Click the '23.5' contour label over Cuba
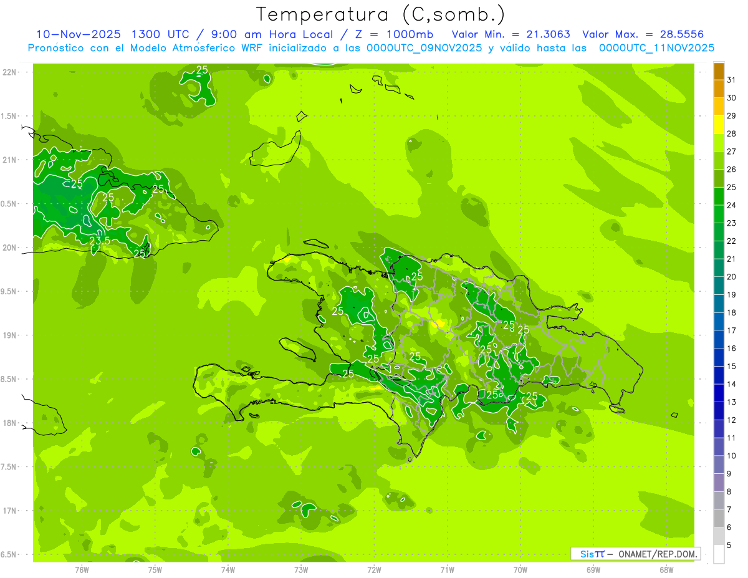This screenshot has height=578, width=748. tap(100, 241)
